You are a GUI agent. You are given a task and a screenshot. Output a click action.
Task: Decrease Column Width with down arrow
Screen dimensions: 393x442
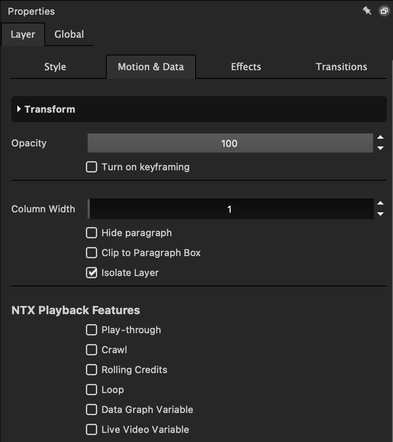tap(380, 214)
